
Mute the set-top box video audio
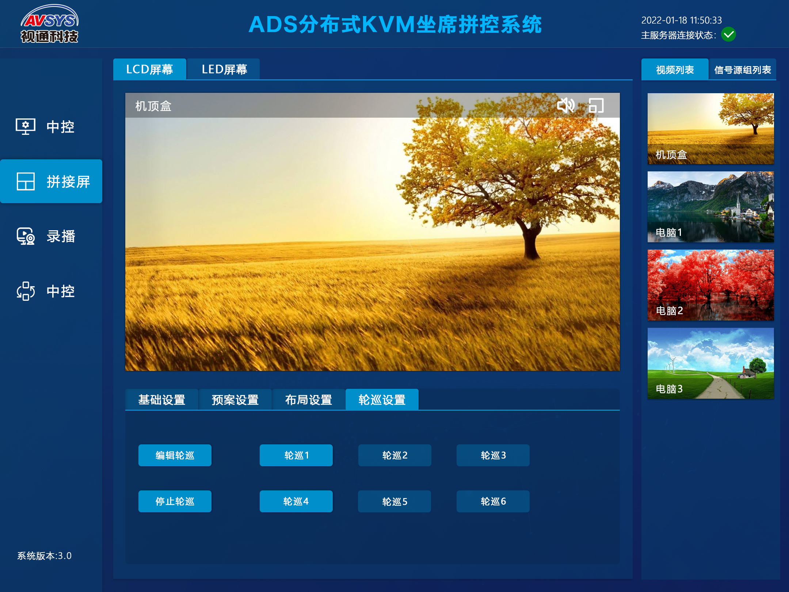[x=565, y=106]
